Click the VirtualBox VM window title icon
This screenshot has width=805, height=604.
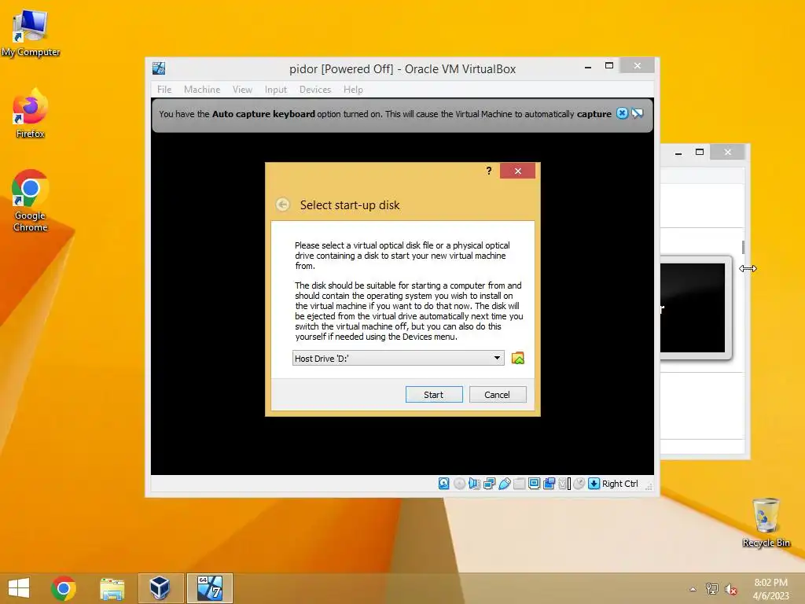tap(159, 68)
